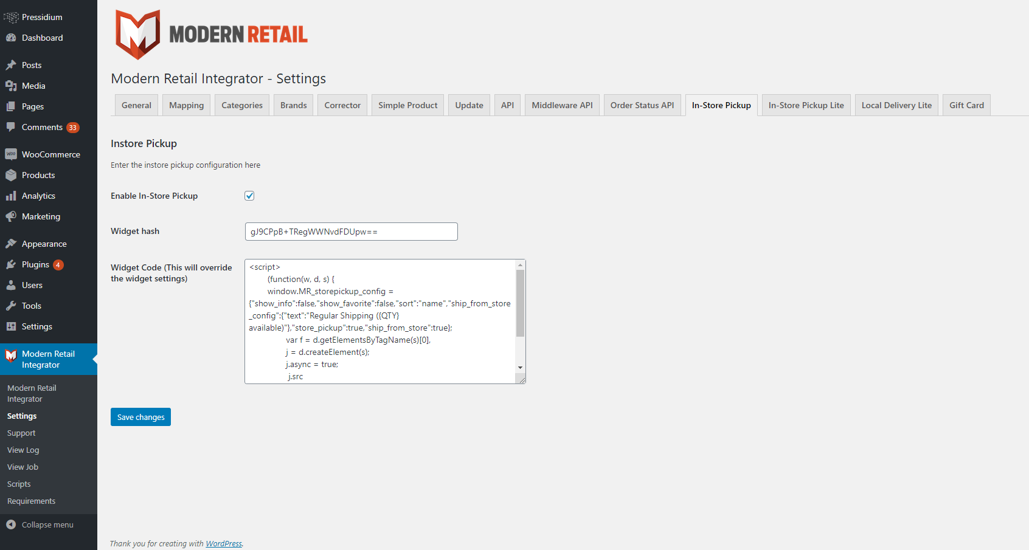This screenshot has width=1029, height=550.
Task: Open the API tab
Action: tap(508, 105)
